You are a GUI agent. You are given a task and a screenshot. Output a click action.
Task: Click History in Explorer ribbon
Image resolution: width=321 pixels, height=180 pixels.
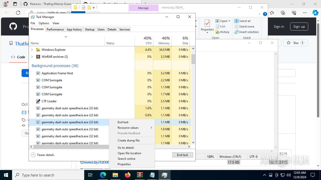[x=222, y=32]
